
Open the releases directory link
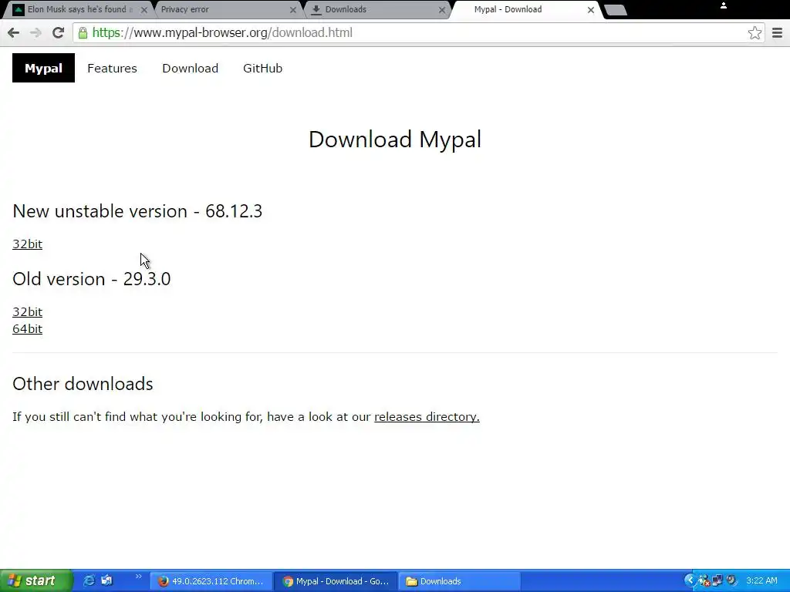pos(427,417)
